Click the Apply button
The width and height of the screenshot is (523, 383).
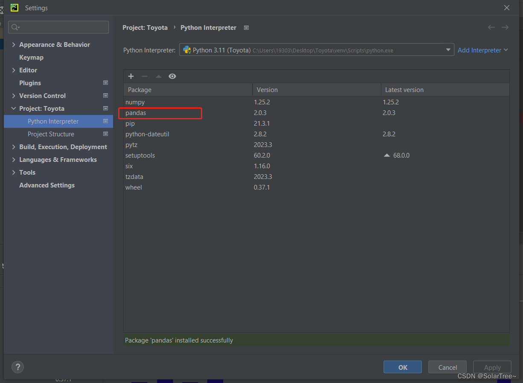492,367
